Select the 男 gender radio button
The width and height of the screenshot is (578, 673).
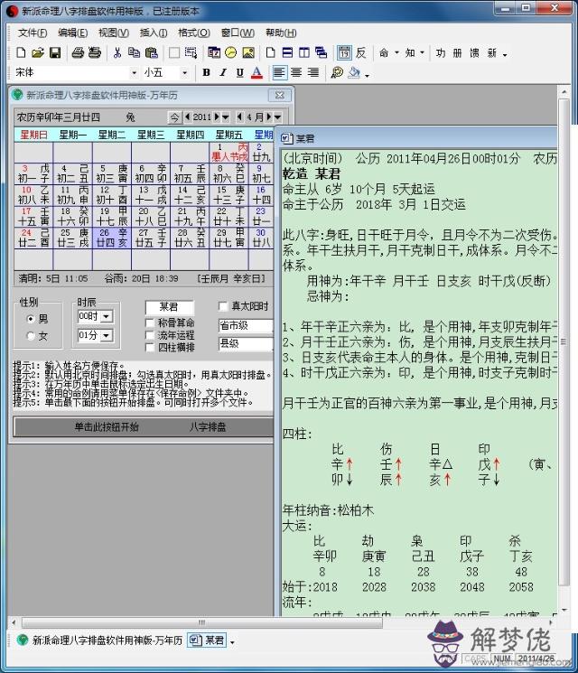point(31,319)
